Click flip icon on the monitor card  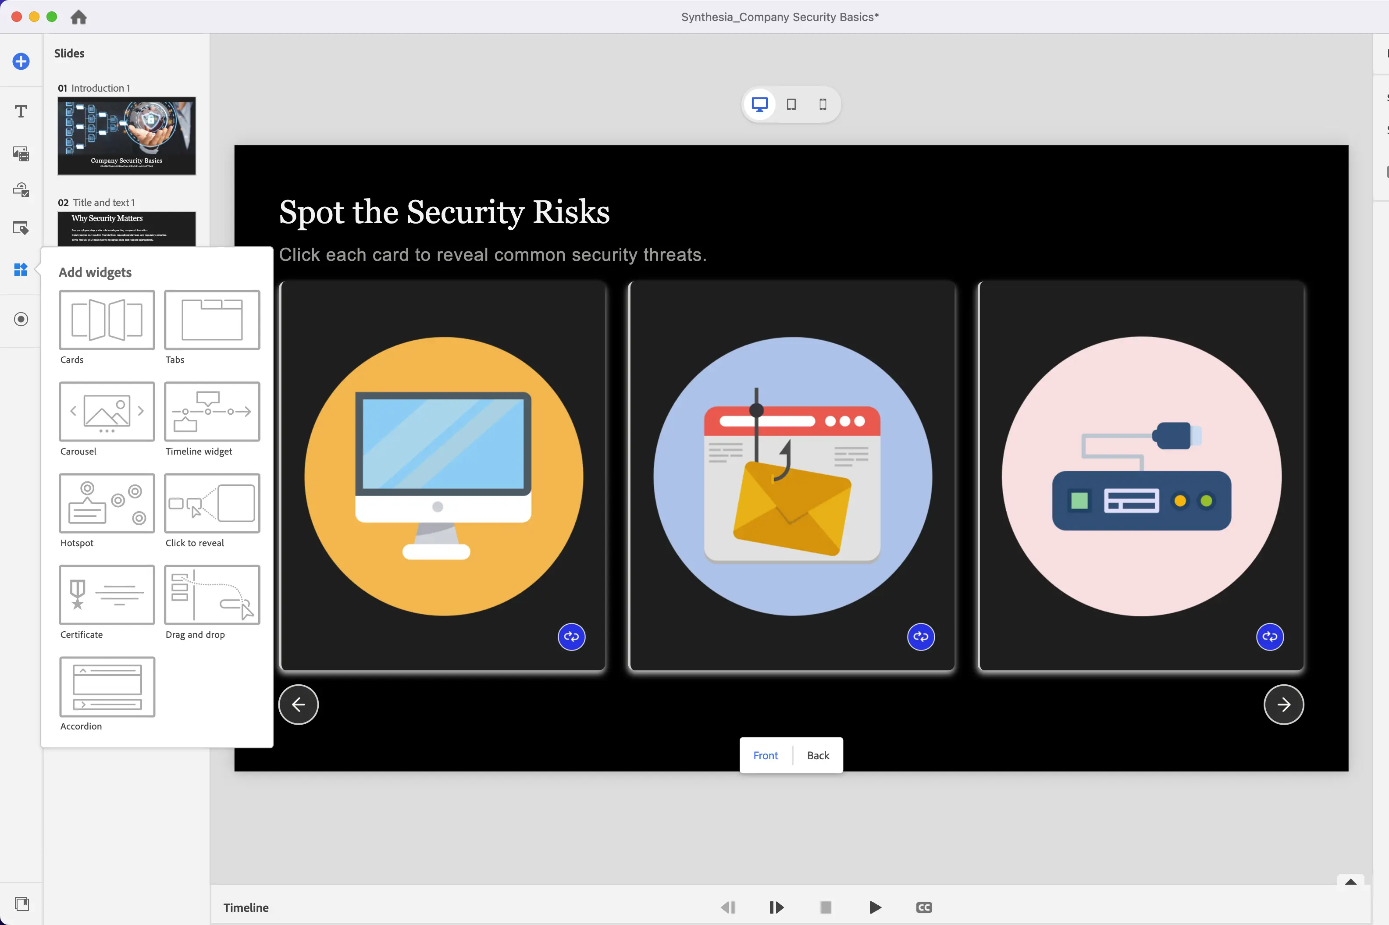pos(571,637)
